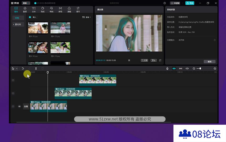This screenshot has height=142, width=226.
Task: Click the 封面 cover button
Action: click(26, 106)
